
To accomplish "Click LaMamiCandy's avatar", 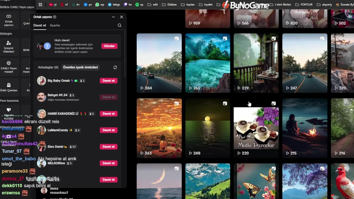I will [x=41, y=130].
